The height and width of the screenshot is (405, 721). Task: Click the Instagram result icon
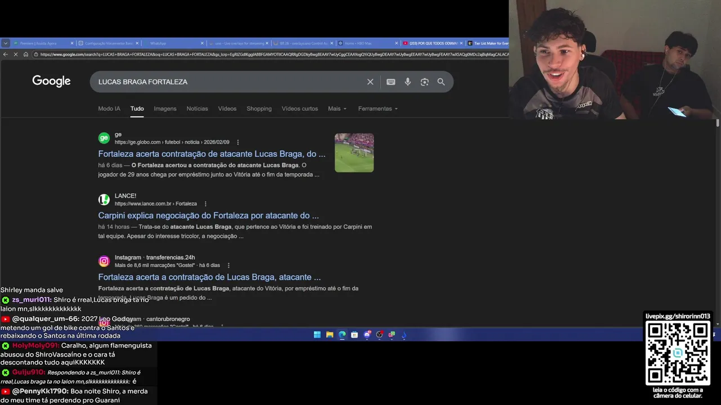pyautogui.click(x=104, y=261)
